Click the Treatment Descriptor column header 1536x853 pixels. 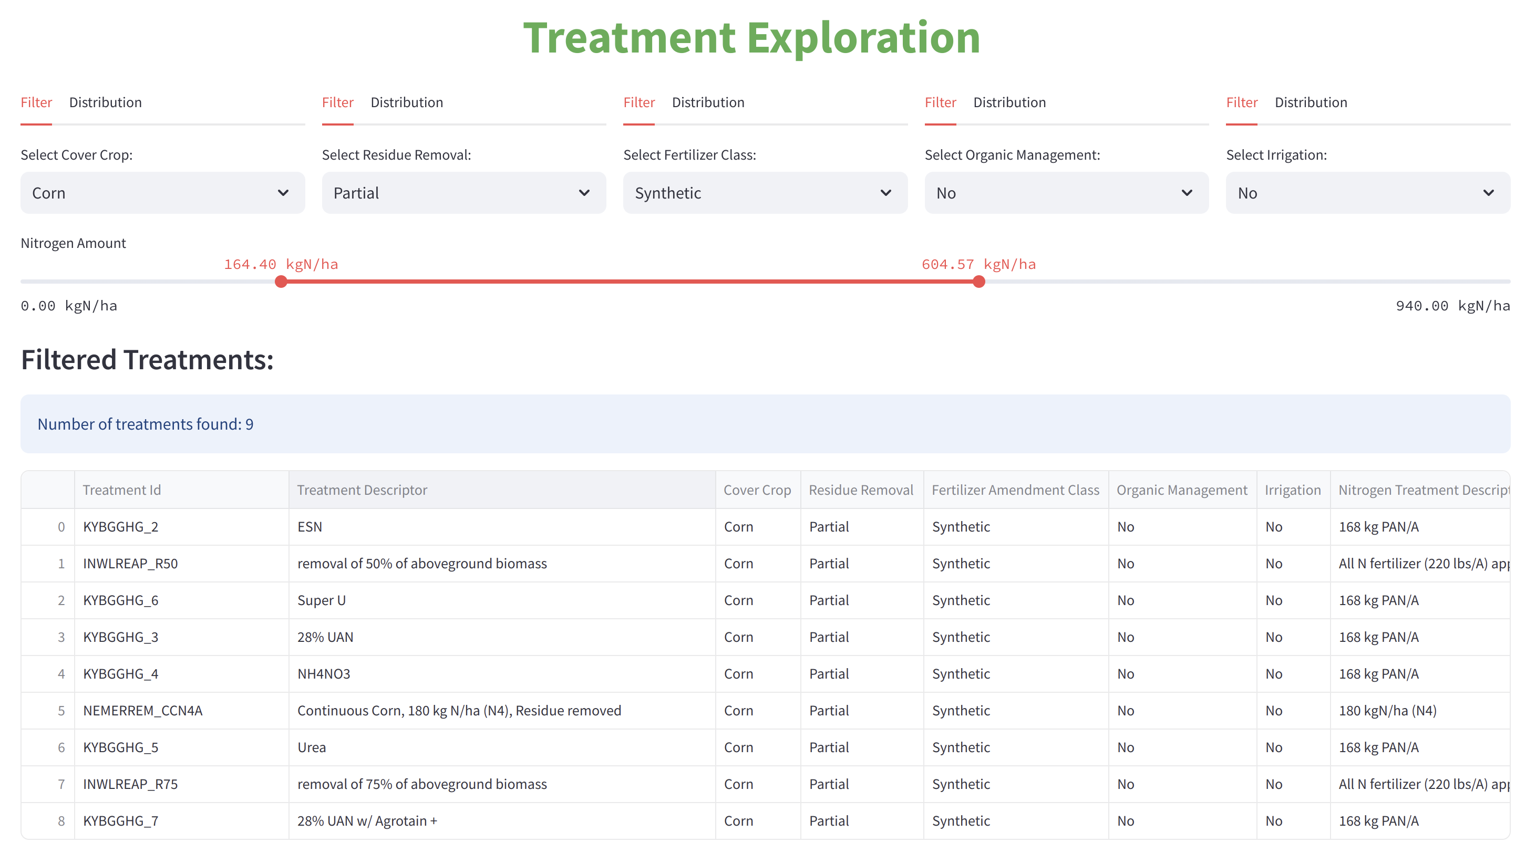(x=362, y=490)
